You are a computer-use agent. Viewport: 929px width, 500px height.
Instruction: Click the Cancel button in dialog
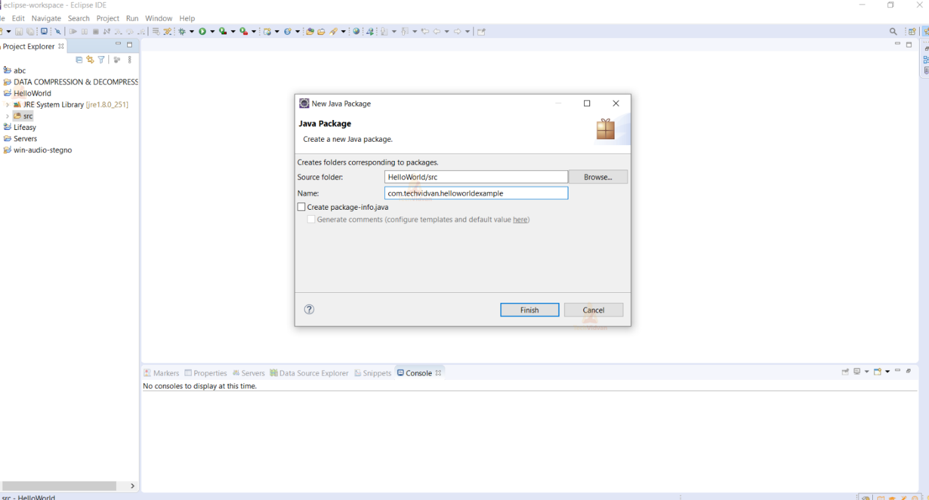593,310
